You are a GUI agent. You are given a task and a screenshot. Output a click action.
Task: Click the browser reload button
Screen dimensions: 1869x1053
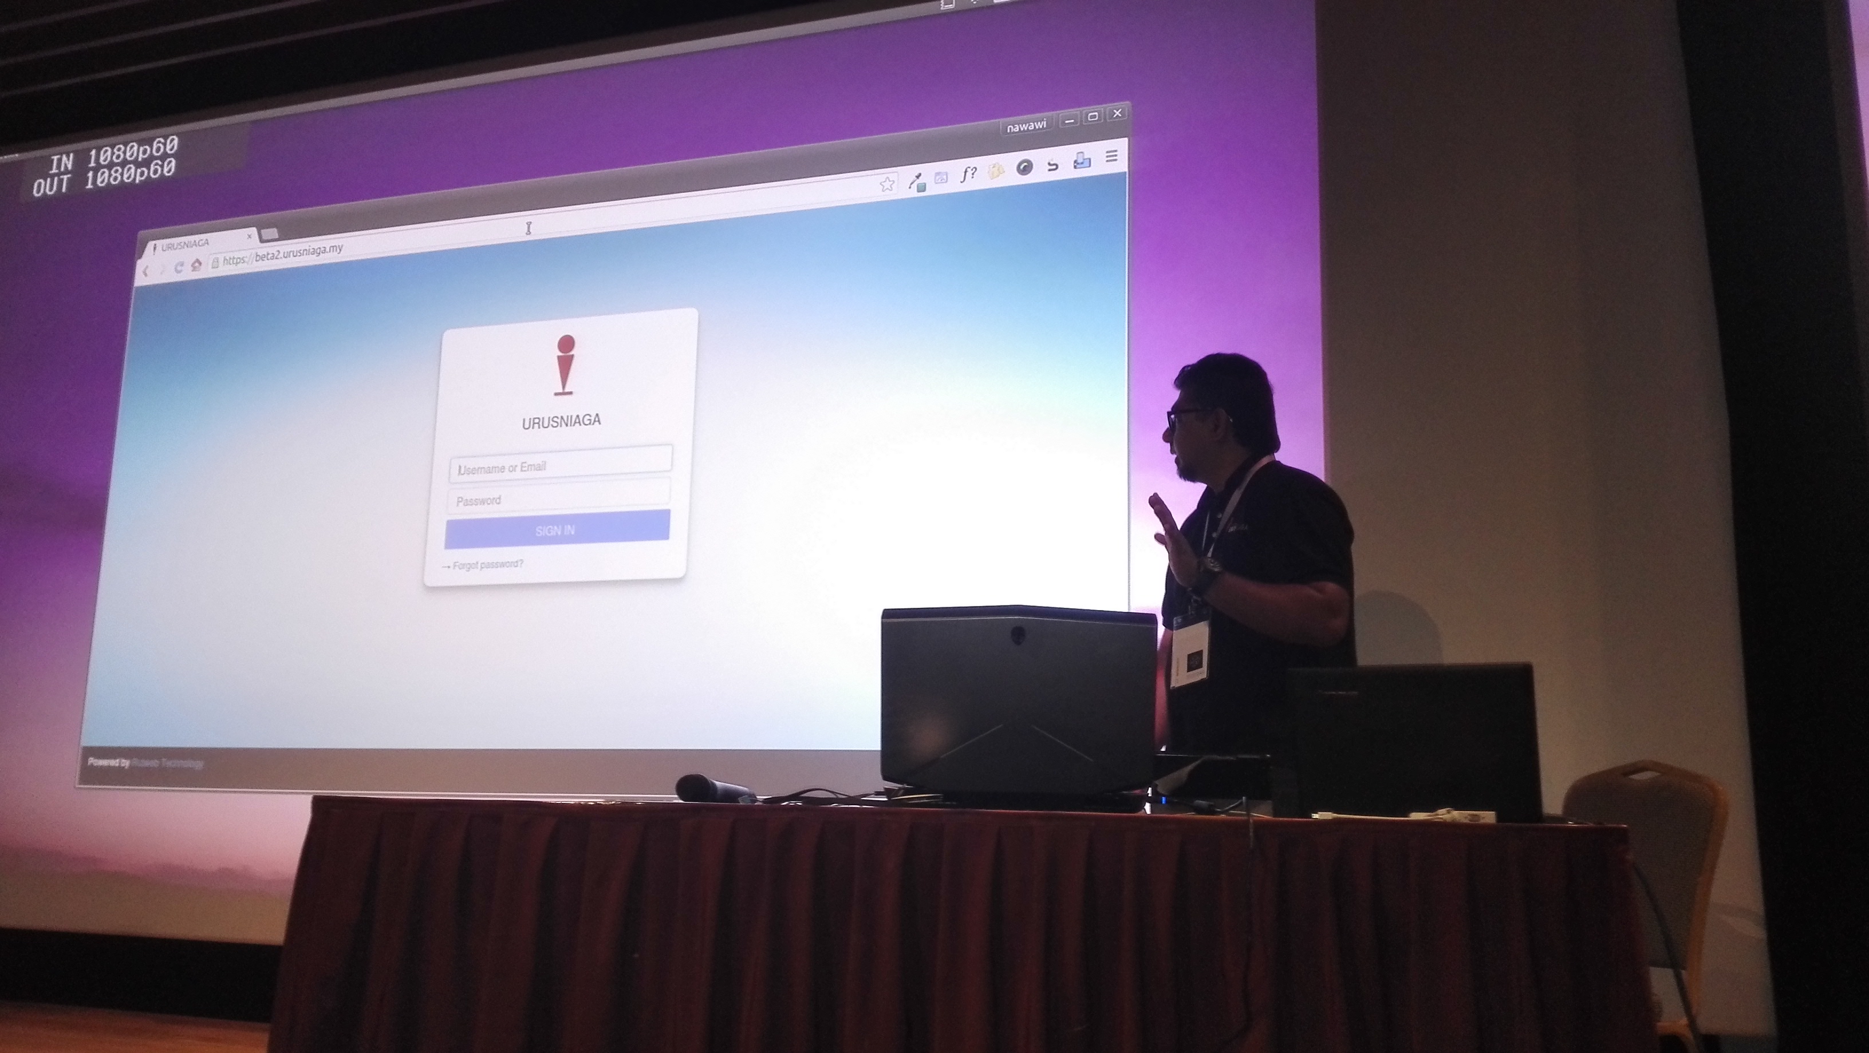pyautogui.click(x=179, y=268)
